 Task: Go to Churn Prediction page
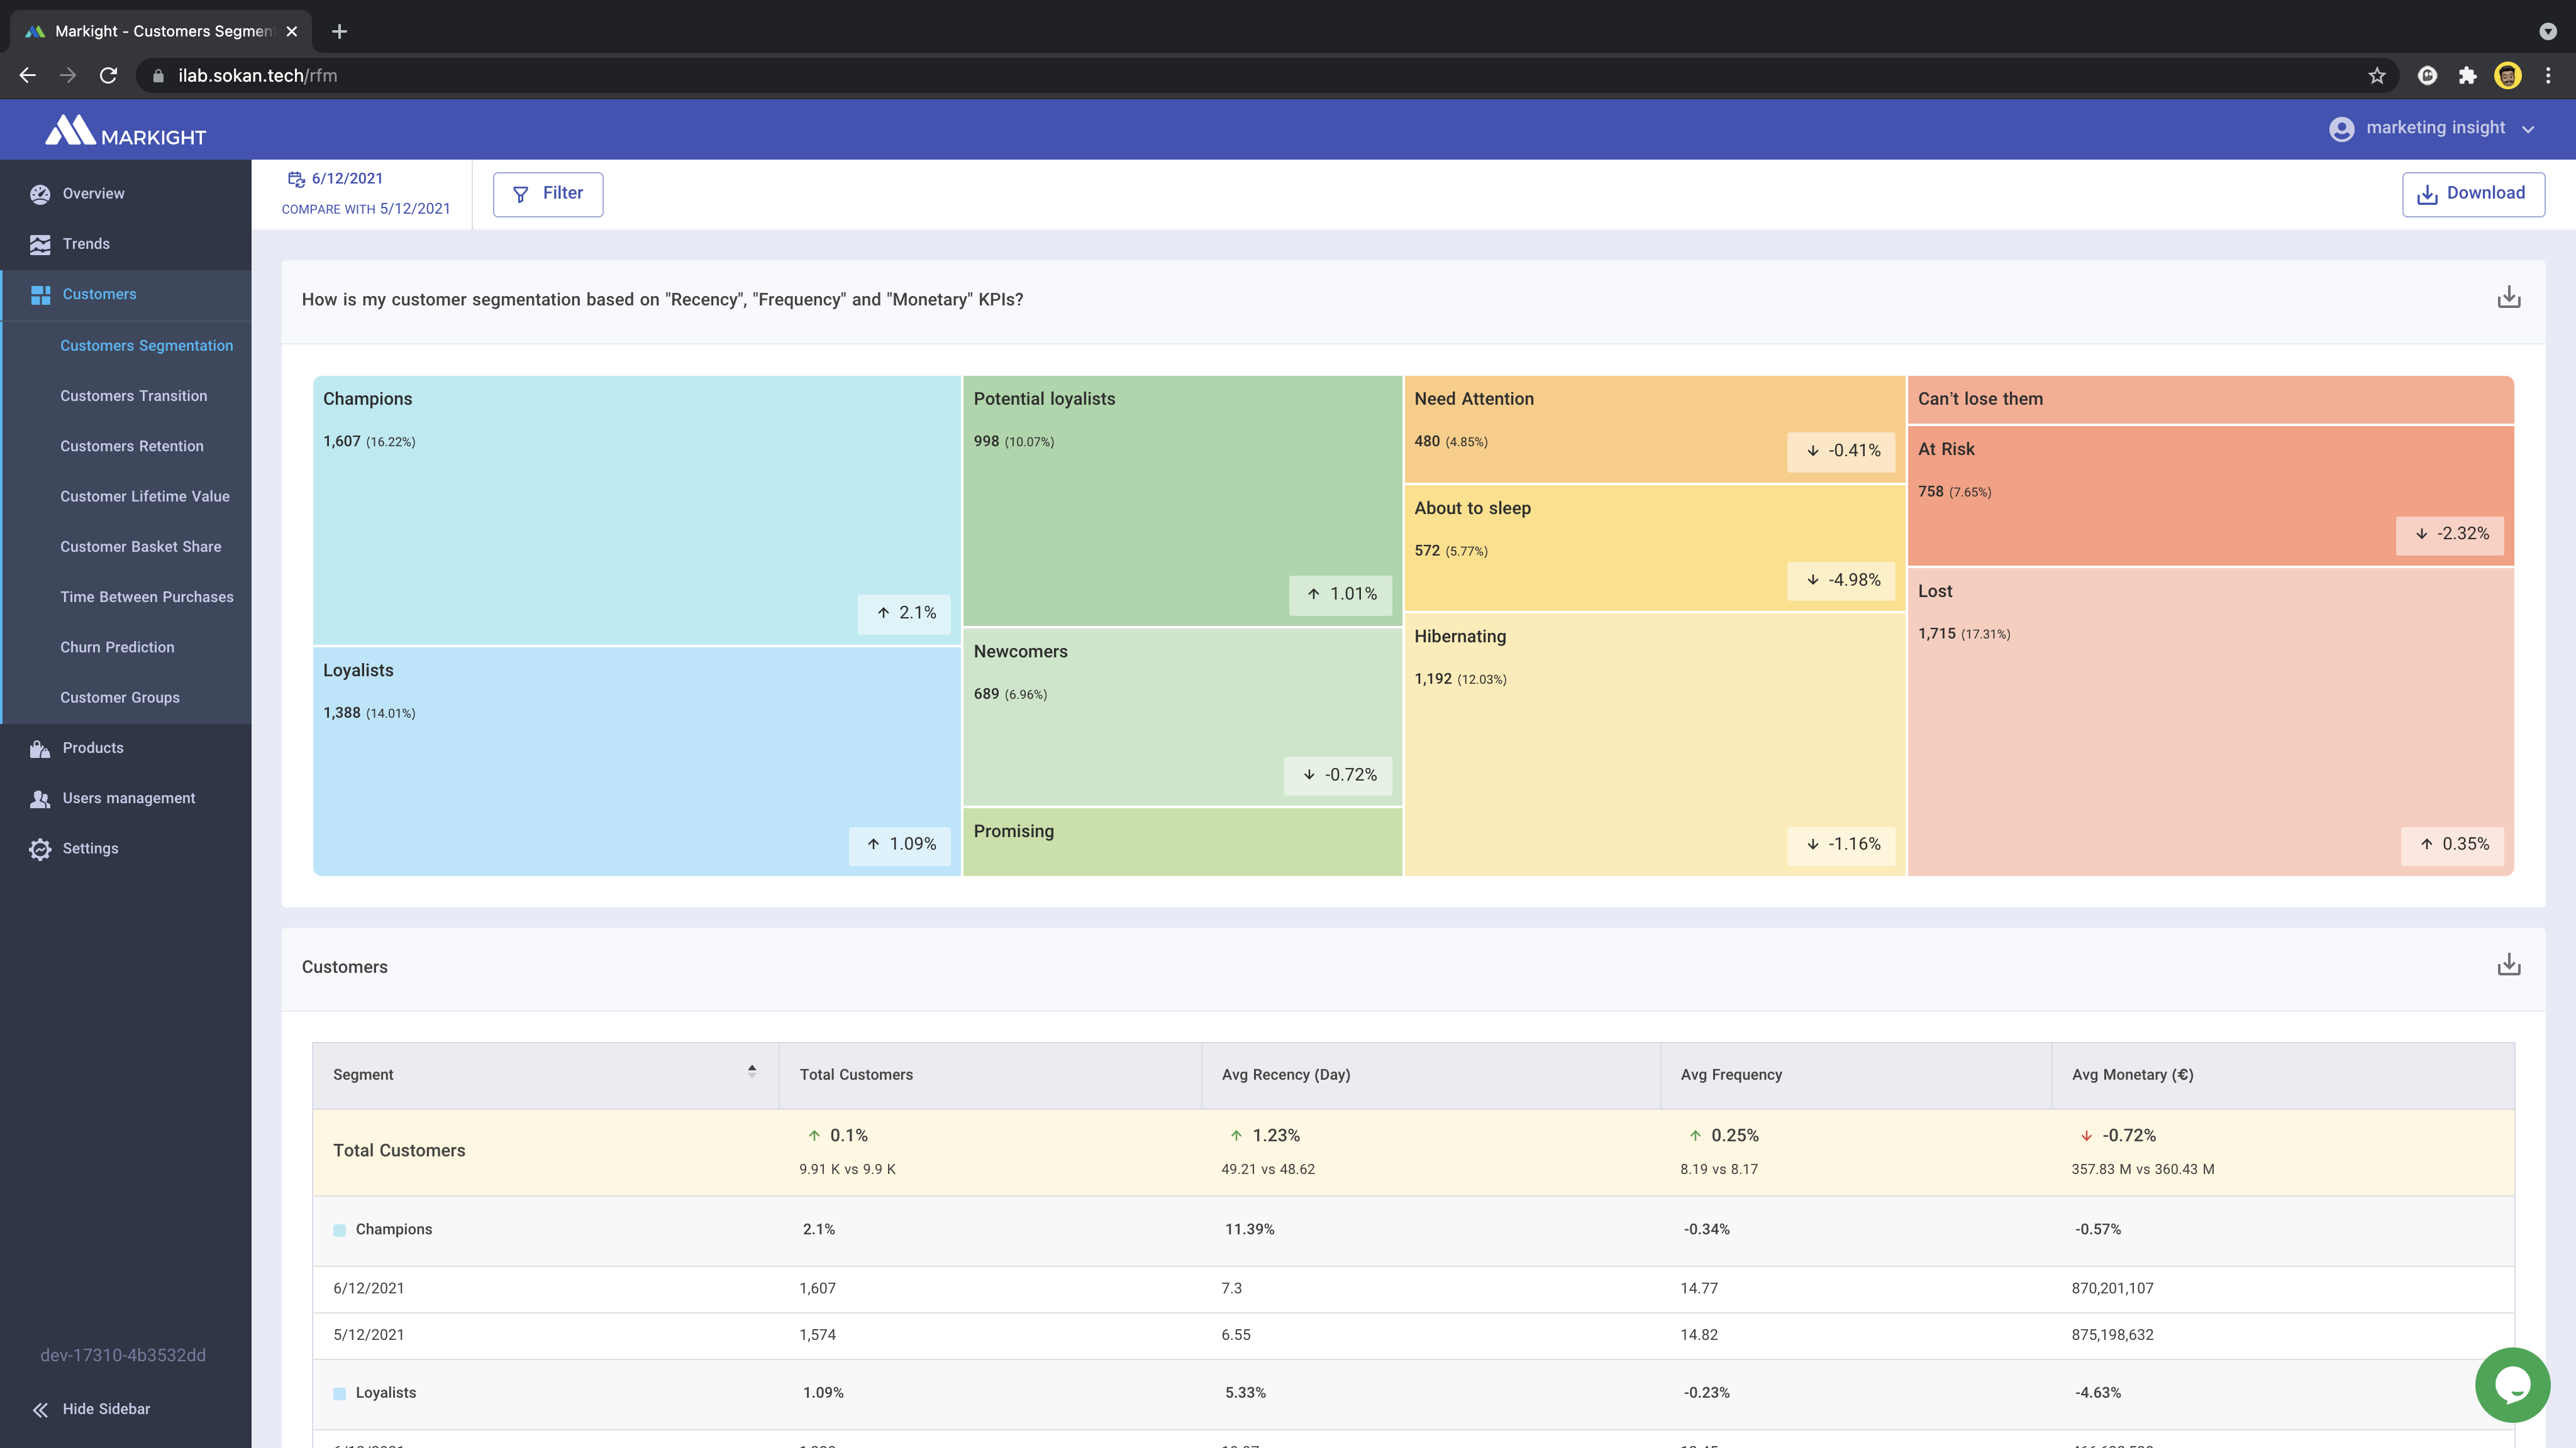(117, 647)
